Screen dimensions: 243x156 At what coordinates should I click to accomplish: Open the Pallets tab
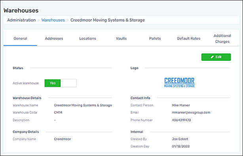(155, 38)
